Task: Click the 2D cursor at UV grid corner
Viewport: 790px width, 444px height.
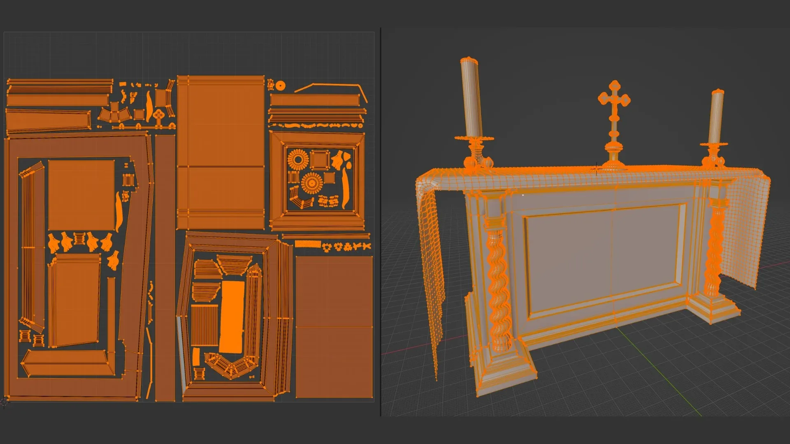Action: click(4, 402)
